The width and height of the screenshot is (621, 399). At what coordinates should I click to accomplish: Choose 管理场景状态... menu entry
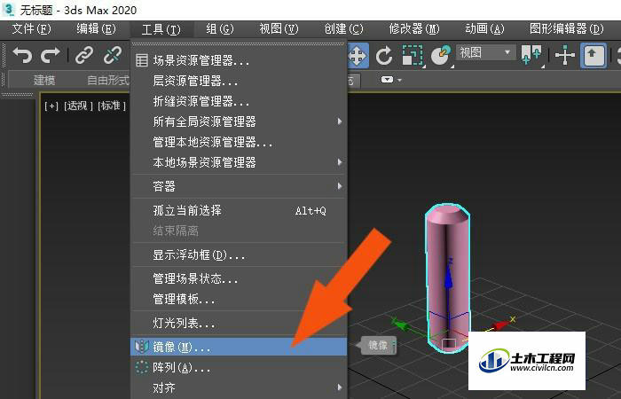pos(239,278)
